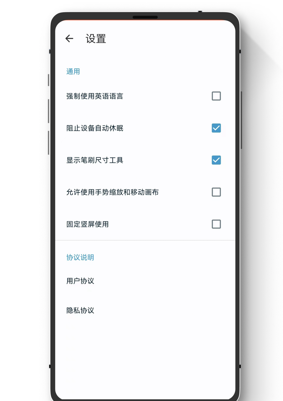Click the empty box beside 固定竖屏使用
This screenshot has width=283, height=401.
216,224
